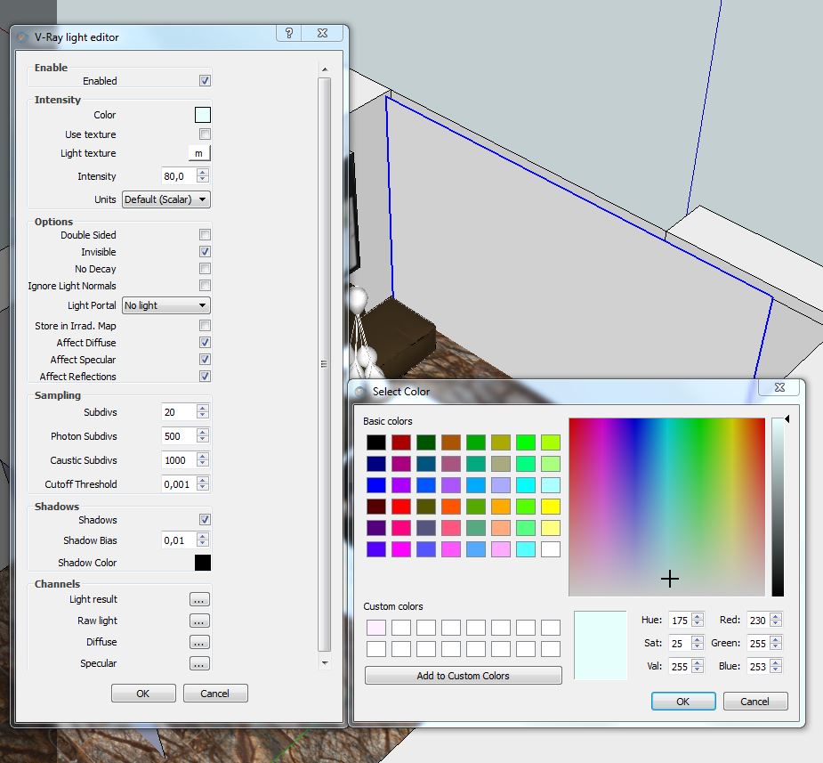Increase Blue with its up arrow
Viewport: 823px width, 763px height.
(776, 662)
